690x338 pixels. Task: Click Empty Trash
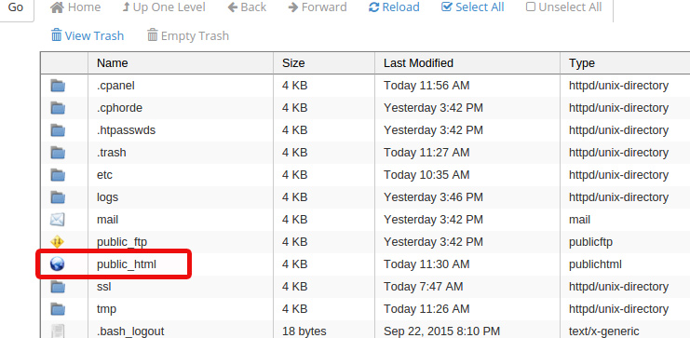point(188,35)
